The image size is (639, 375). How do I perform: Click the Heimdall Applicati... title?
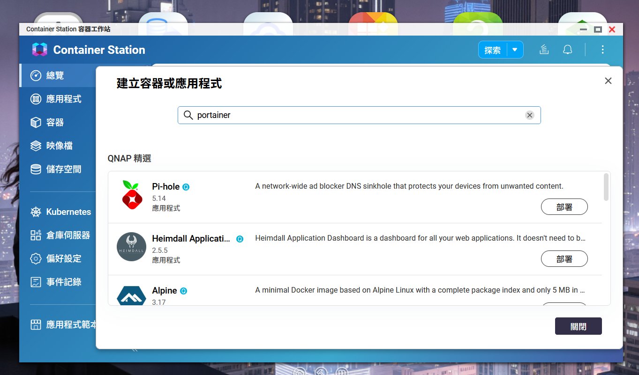(191, 238)
